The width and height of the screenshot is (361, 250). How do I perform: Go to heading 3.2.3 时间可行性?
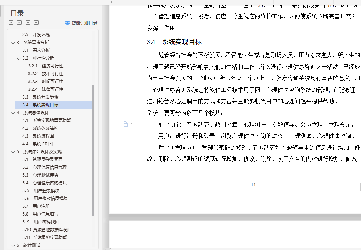45,82
